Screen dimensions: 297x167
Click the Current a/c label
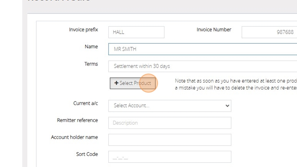pyautogui.click(x=85, y=104)
